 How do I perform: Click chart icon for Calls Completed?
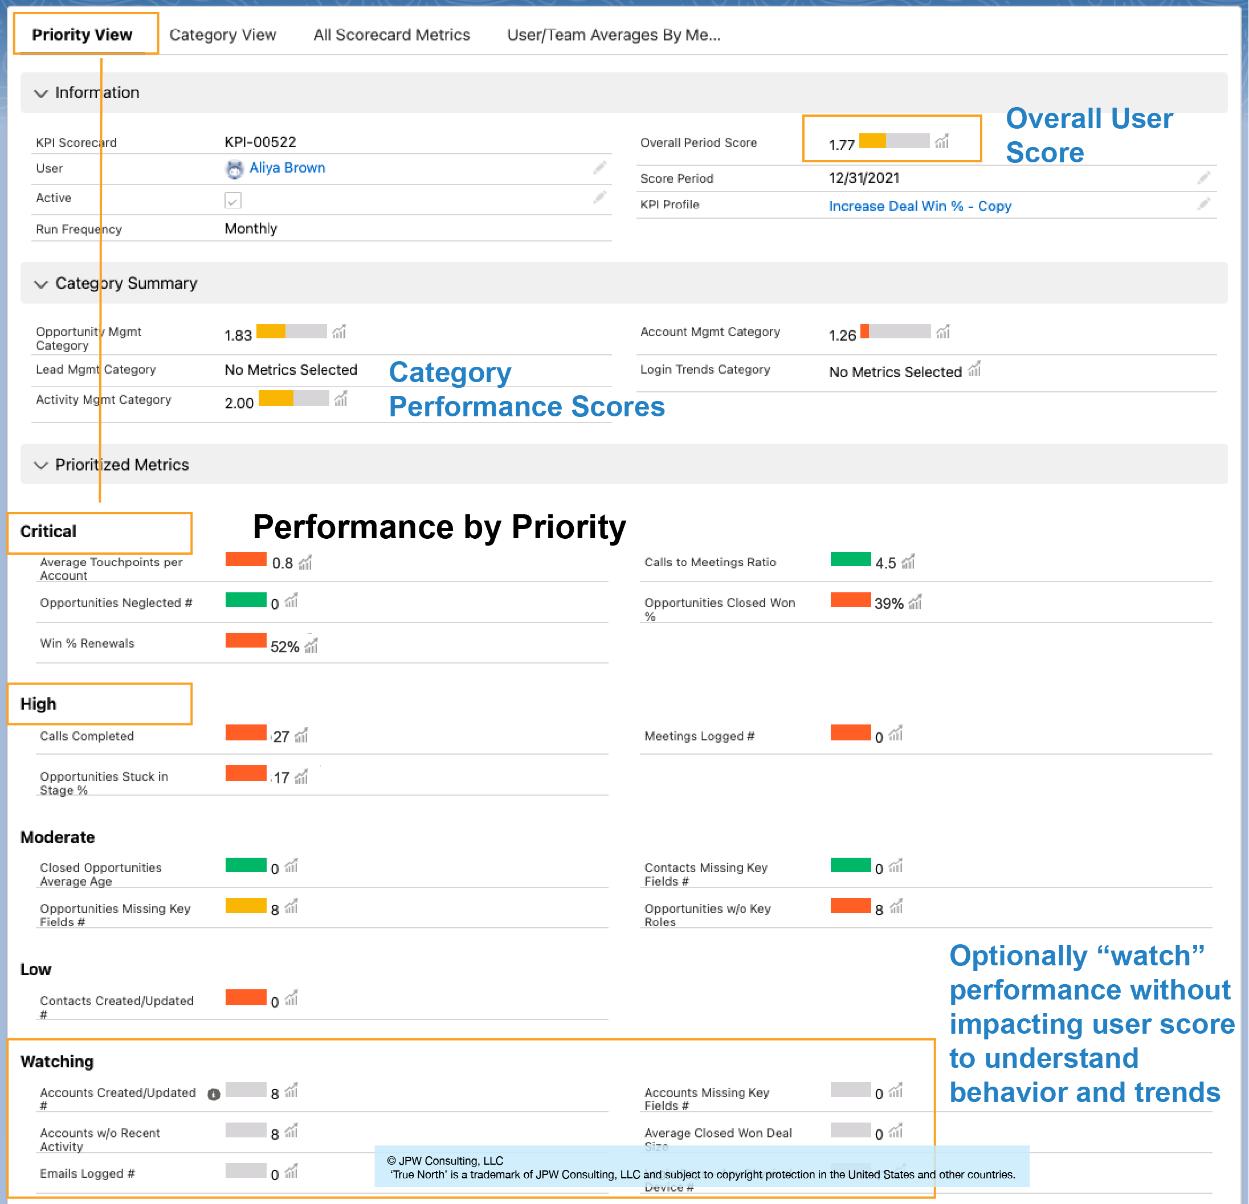point(301,735)
